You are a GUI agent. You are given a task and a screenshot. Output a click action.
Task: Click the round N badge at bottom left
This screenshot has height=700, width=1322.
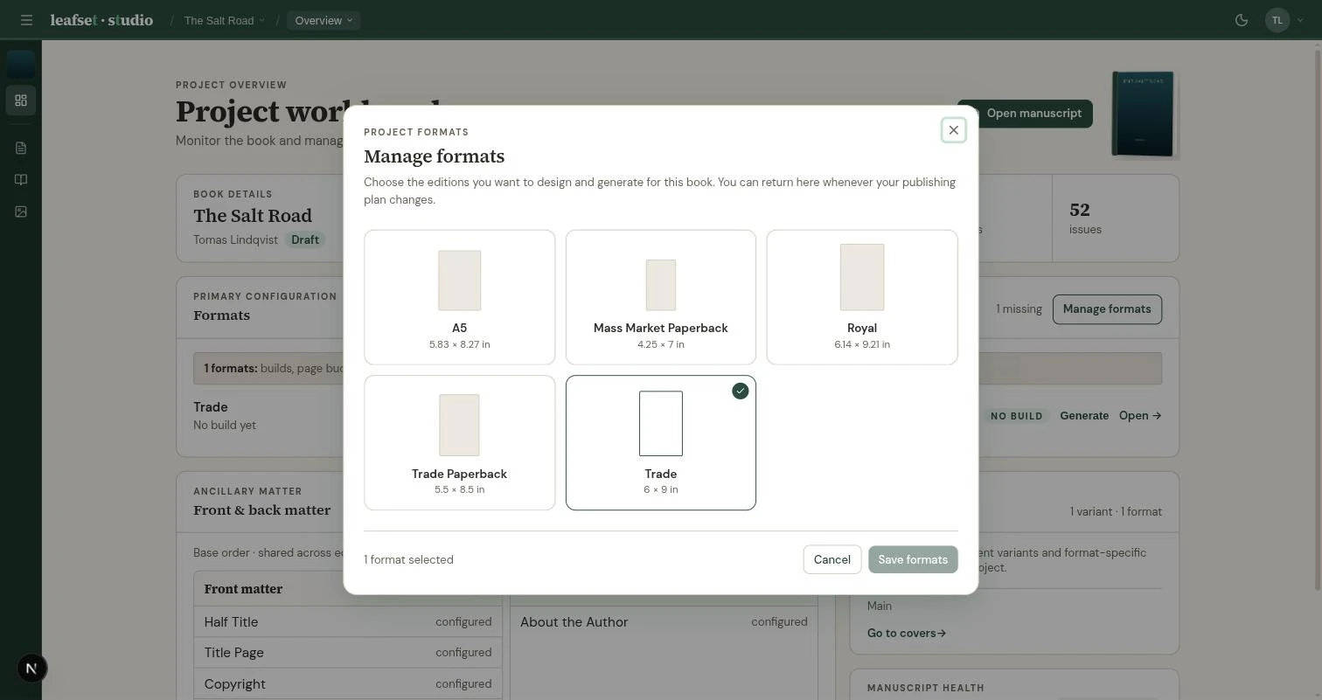tap(31, 669)
